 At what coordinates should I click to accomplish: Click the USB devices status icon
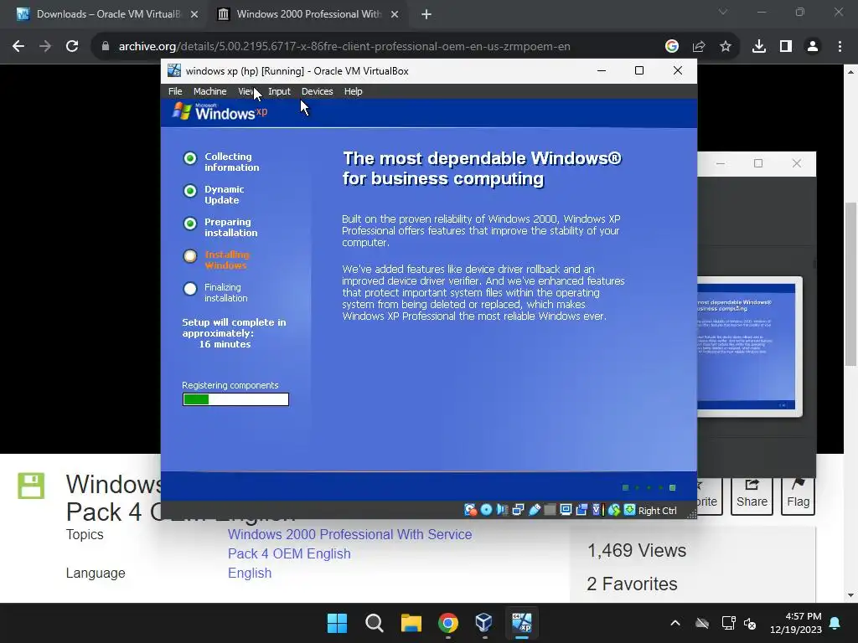[x=534, y=510]
